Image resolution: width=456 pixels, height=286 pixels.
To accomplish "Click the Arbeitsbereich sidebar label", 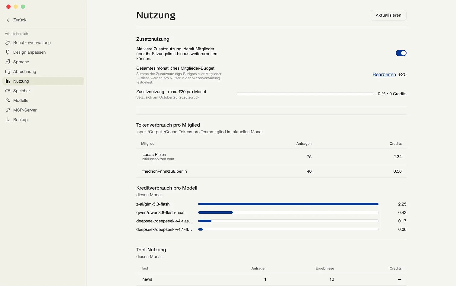I will pyautogui.click(x=16, y=34).
